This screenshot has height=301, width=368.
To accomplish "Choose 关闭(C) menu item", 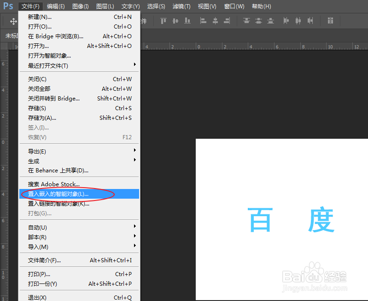I will pyautogui.click(x=79, y=79).
